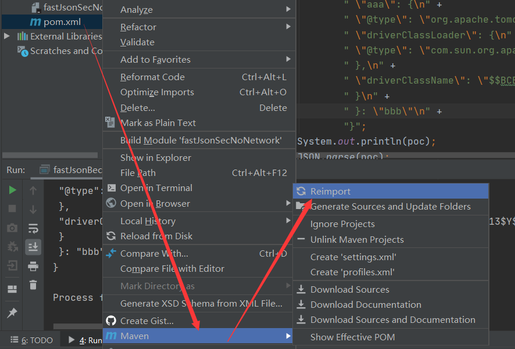515x349 pixels.
Task: Click Download Sources in Maven submenu
Action: 349,290
